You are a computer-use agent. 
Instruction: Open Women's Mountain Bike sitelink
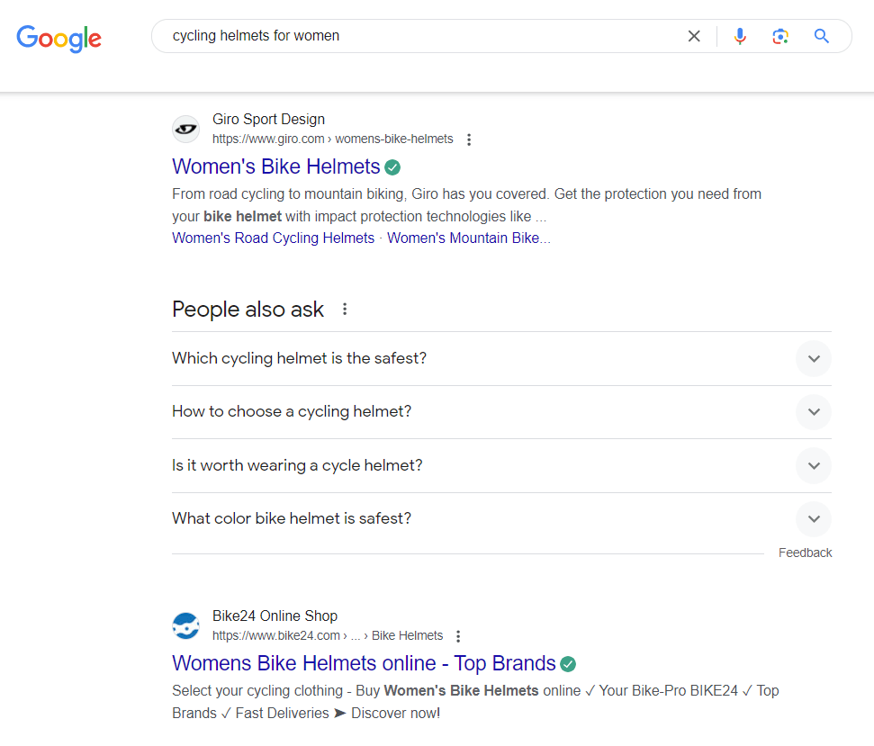468,238
